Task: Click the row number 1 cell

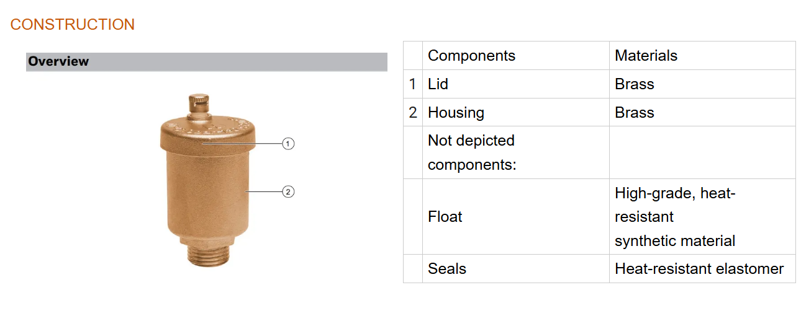Action: pos(413,84)
